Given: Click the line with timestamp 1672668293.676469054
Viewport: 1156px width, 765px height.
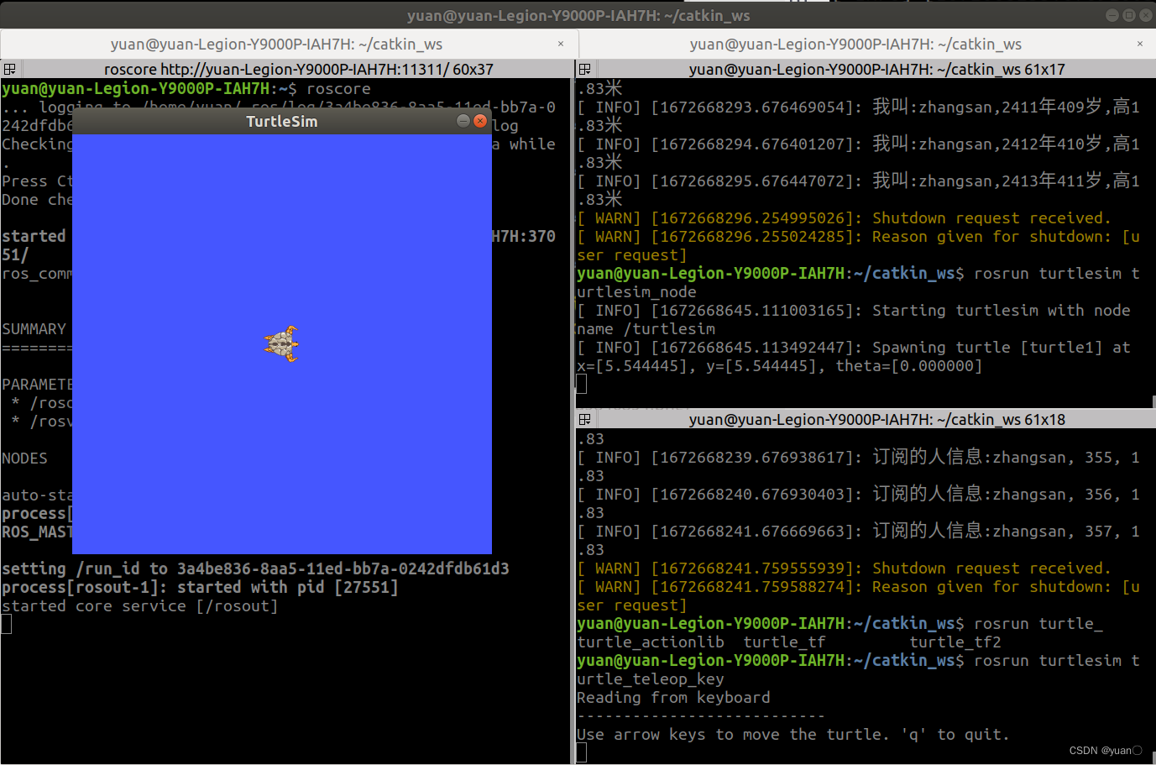Looking at the screenshot, I should [x=858, y=107].
